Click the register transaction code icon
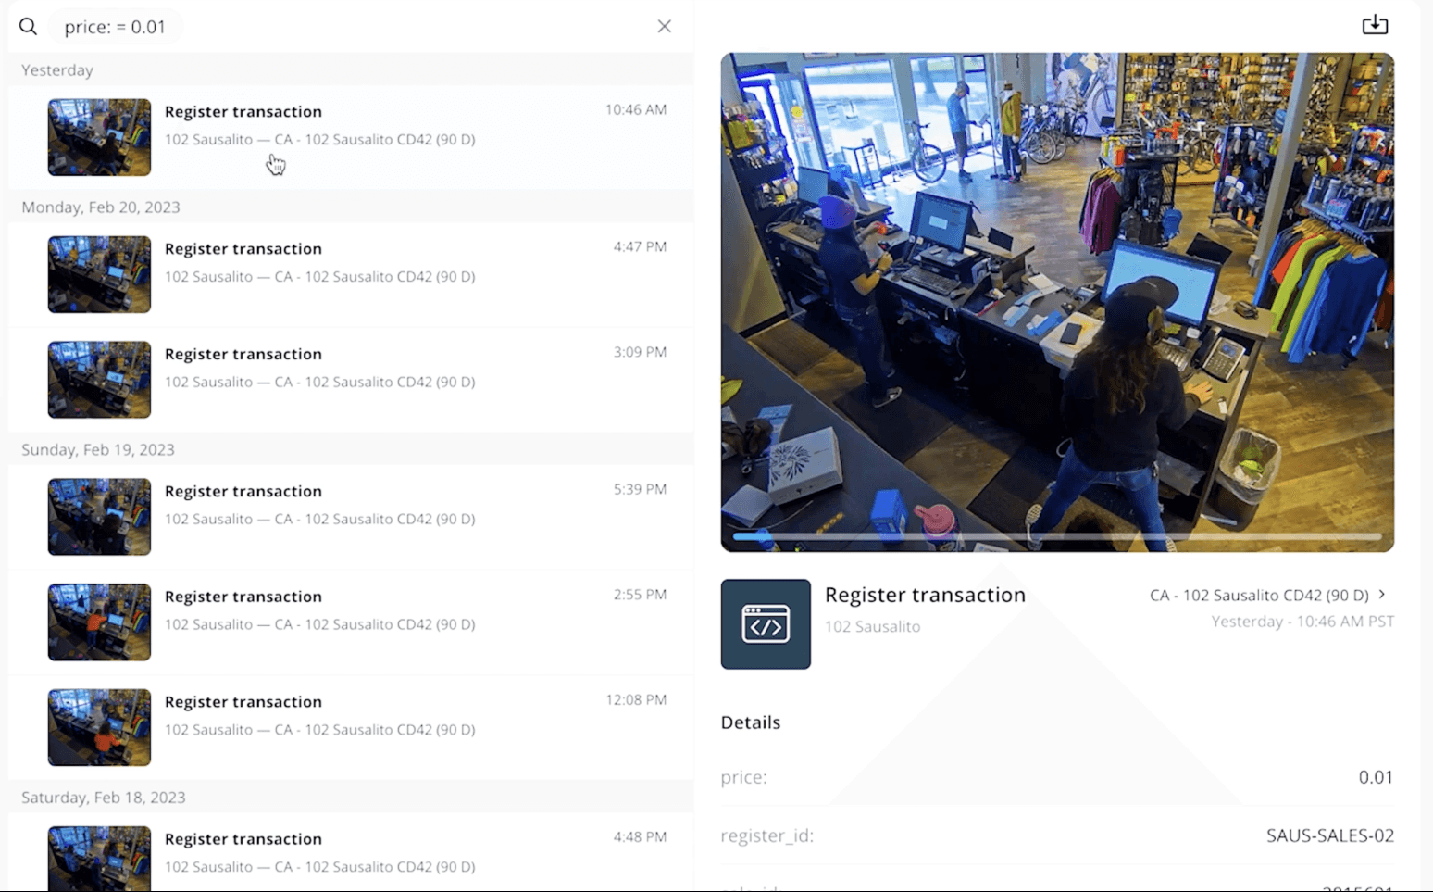The height and width of the screenshot is (892, 1433). click(x=766, y=624)
